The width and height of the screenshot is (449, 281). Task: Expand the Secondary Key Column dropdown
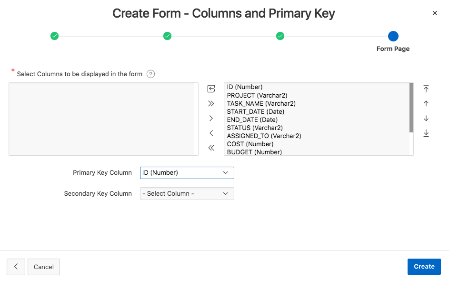(187, 194)
